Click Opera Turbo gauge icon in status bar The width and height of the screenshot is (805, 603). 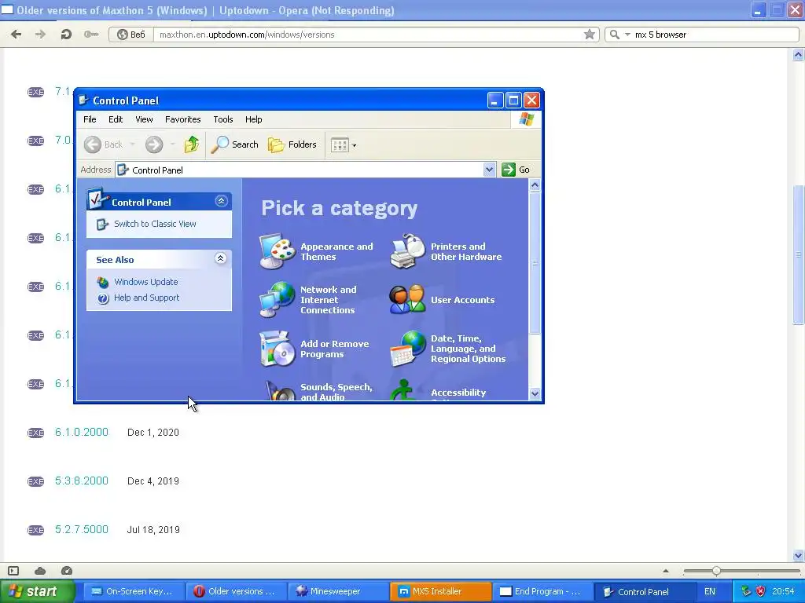67,571
